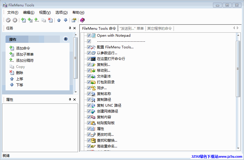Click the Add Separator toolbar icon
Screen dimensions: 244x160
[37, 20]
